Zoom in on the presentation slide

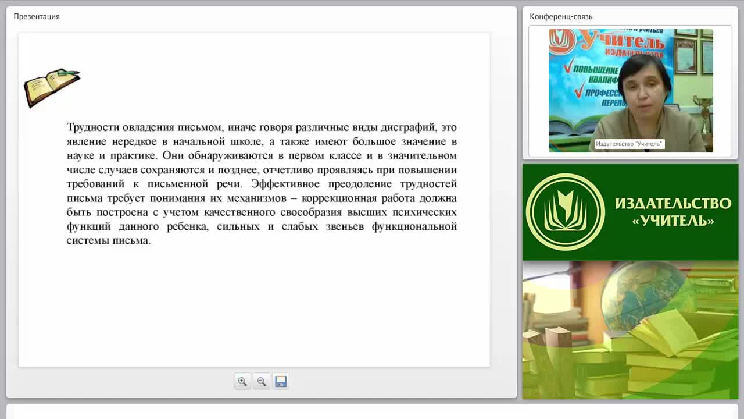pos(242,381)
